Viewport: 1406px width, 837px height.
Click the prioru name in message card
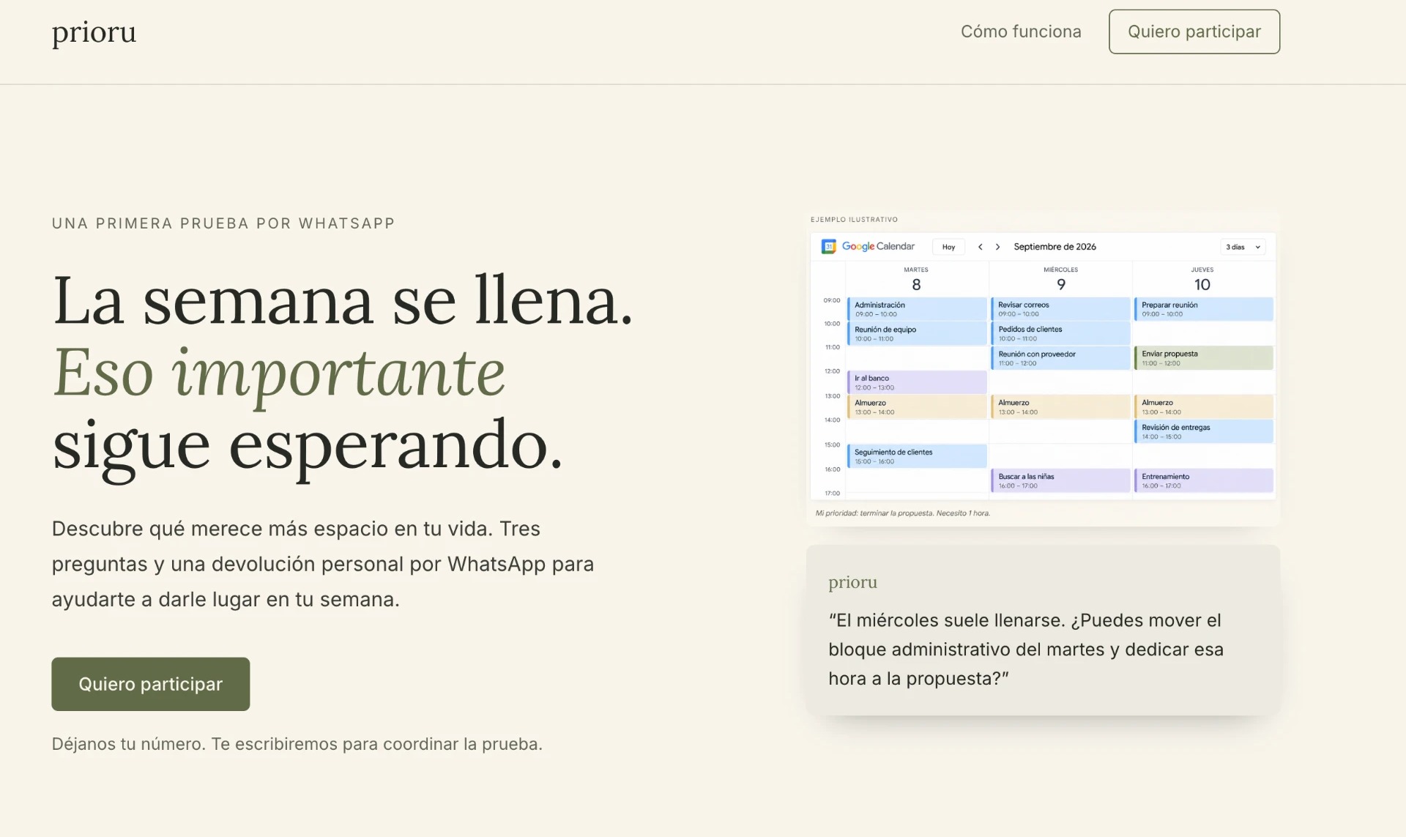tap(852, 582)
